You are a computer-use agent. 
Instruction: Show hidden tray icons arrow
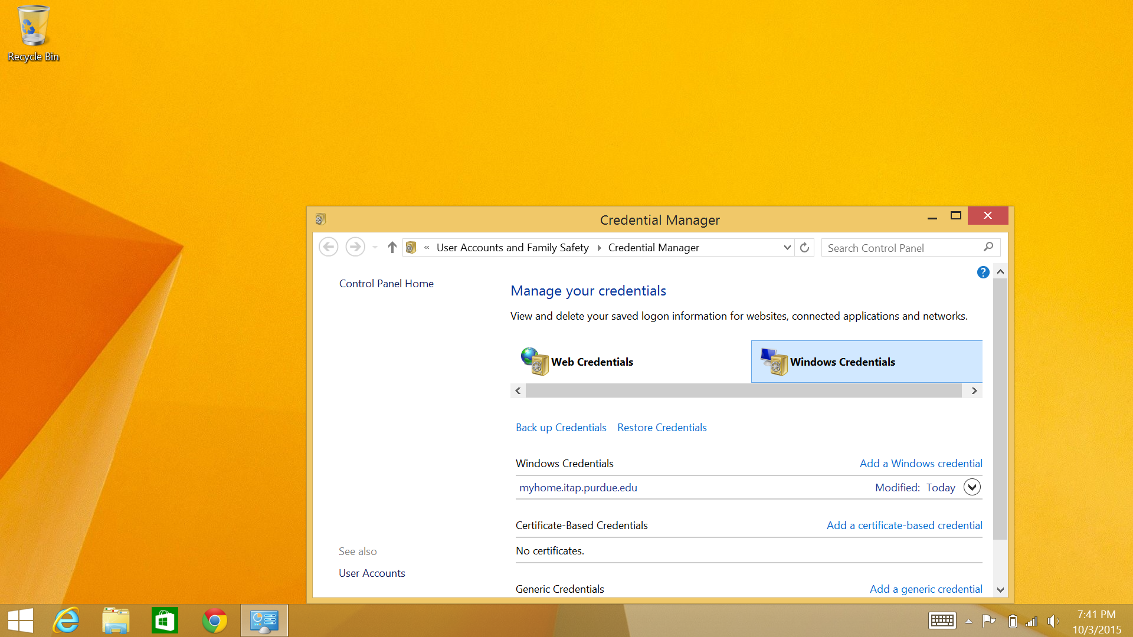point(968,621)
